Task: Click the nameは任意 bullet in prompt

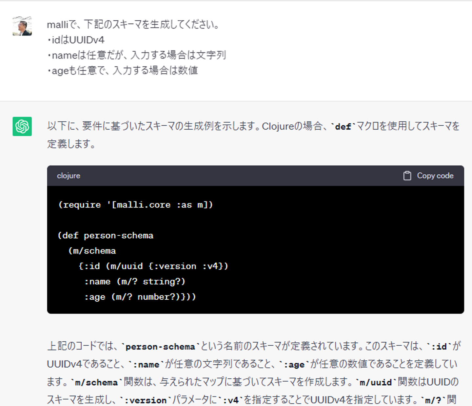Action: coord(137,55)
